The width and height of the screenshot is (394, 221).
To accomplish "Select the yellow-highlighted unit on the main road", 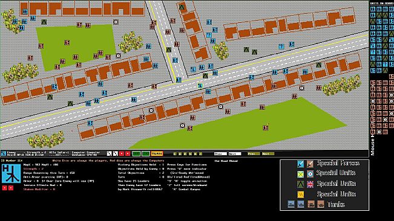I will point(200,86).
